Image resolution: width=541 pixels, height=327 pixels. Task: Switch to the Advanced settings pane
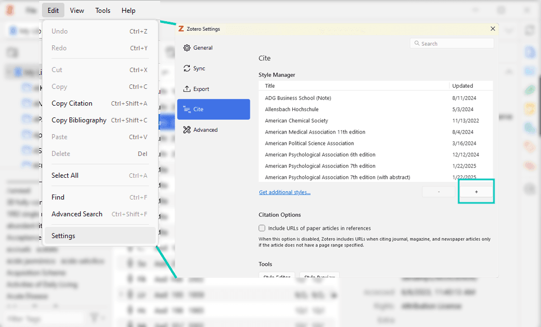[213, 130]
